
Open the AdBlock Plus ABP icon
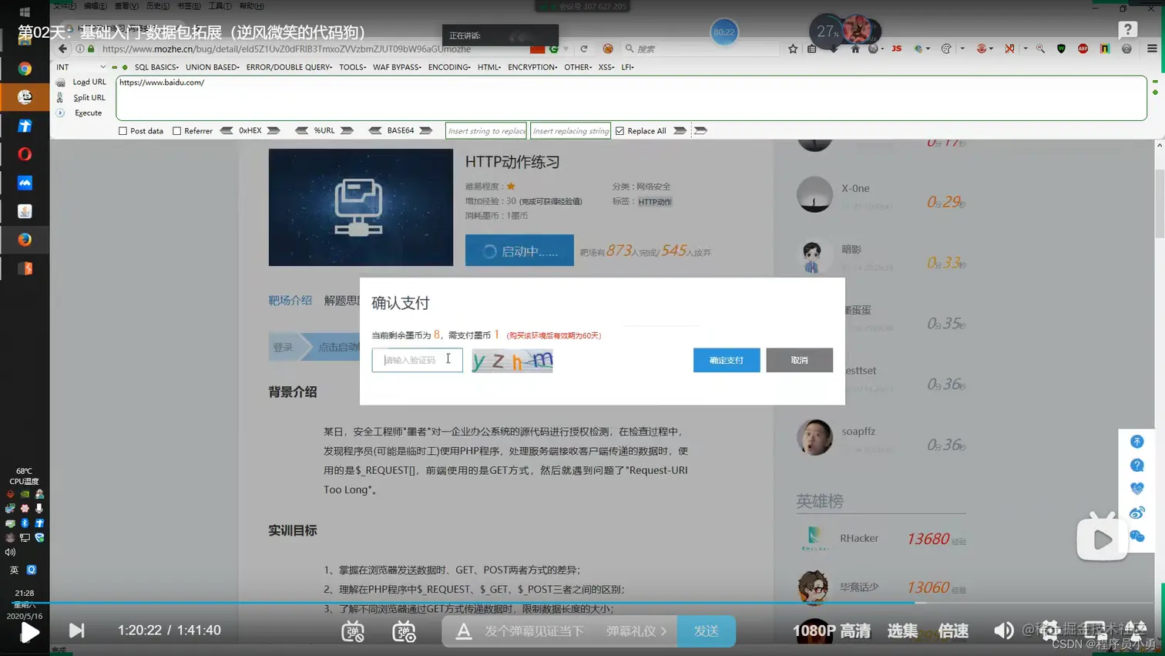(x=1083, y=49)
